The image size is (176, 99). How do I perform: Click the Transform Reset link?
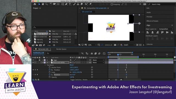coord(71,65)
